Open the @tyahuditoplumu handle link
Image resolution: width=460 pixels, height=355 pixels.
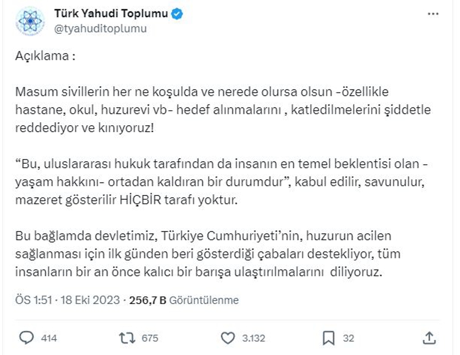(100, 29)
